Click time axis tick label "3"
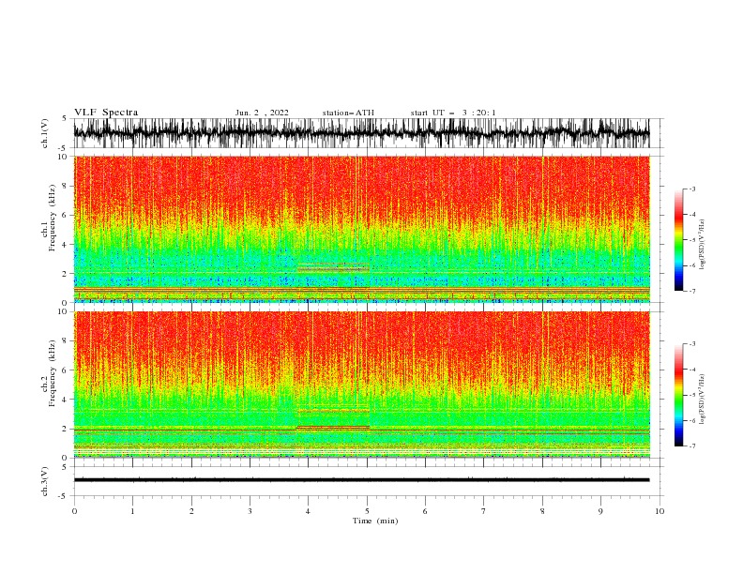Viewport: 743px width, 574px height. click(x=250, y=511)
